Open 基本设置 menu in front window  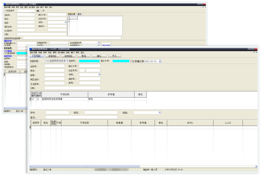(x=33, y=53)
